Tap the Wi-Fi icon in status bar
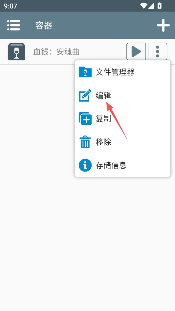 pos(144,6)
